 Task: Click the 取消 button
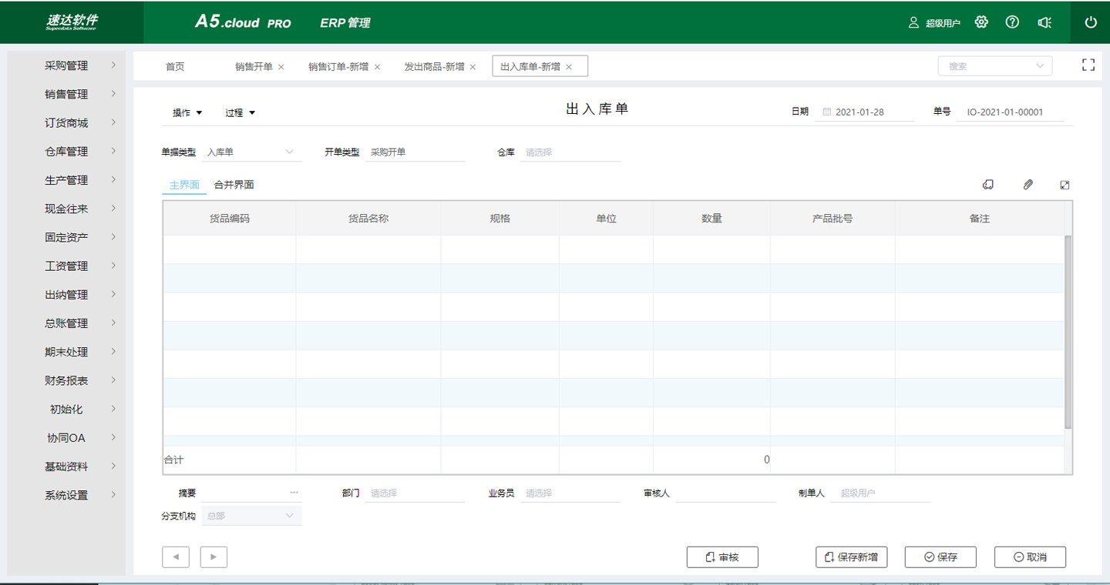pyautogui.click(x=1030, y=557)
